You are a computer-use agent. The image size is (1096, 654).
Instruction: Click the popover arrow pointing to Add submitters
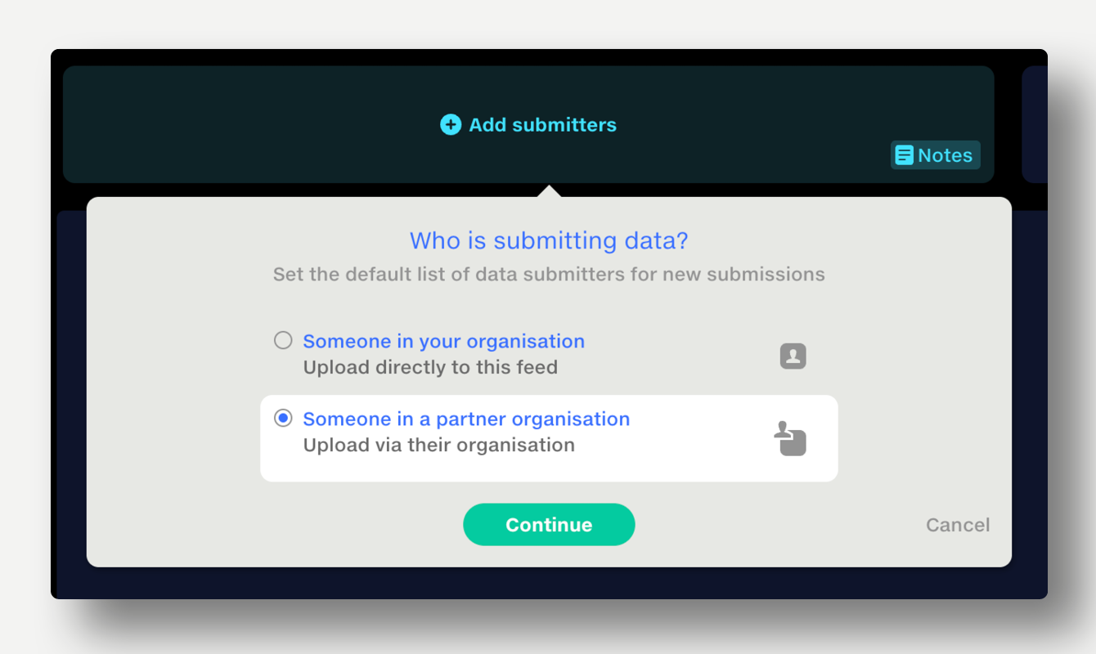[550, 191]
